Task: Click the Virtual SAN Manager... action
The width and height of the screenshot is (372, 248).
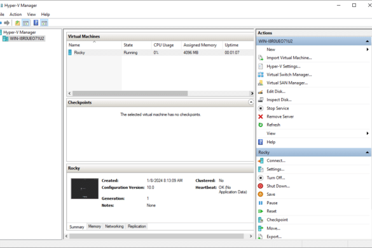Action: [287, 83]
